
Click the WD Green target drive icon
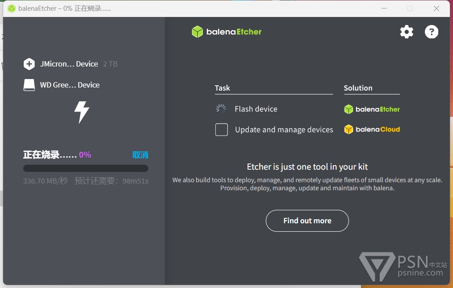[29, 85]
